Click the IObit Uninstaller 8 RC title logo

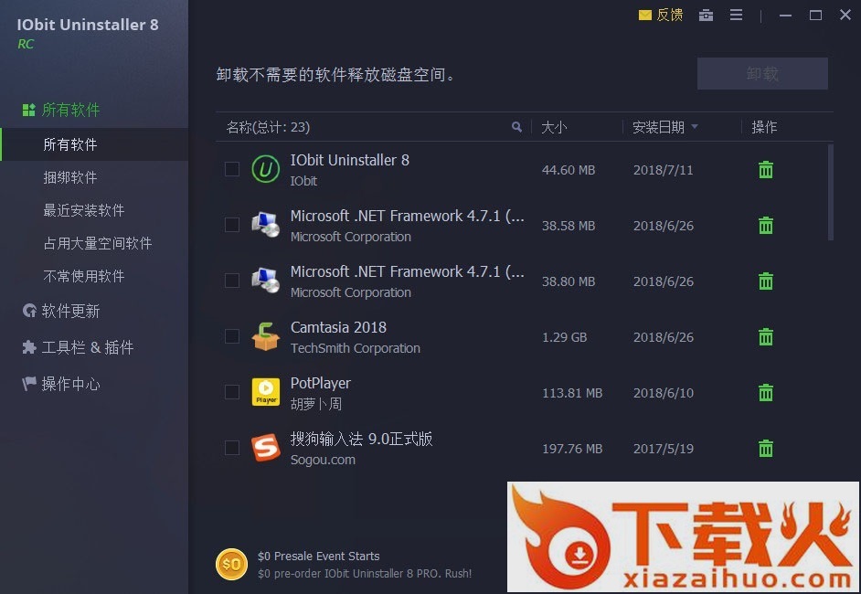point(88,32)
